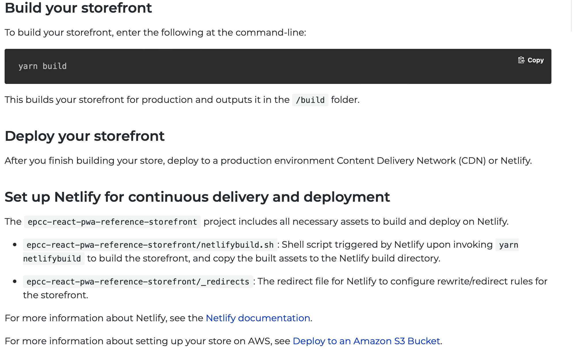
Task: Click epcc-react-pwa-reference-storefront code after 'The'
Action: pyautogui.click(x=112, y=222)
